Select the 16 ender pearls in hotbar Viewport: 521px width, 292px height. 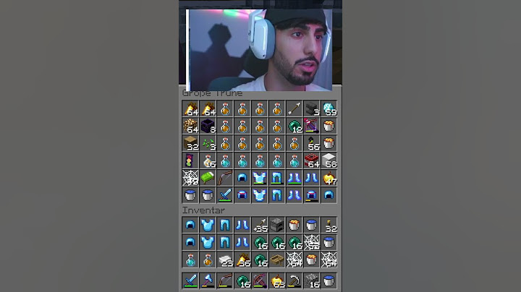point(242,280)
